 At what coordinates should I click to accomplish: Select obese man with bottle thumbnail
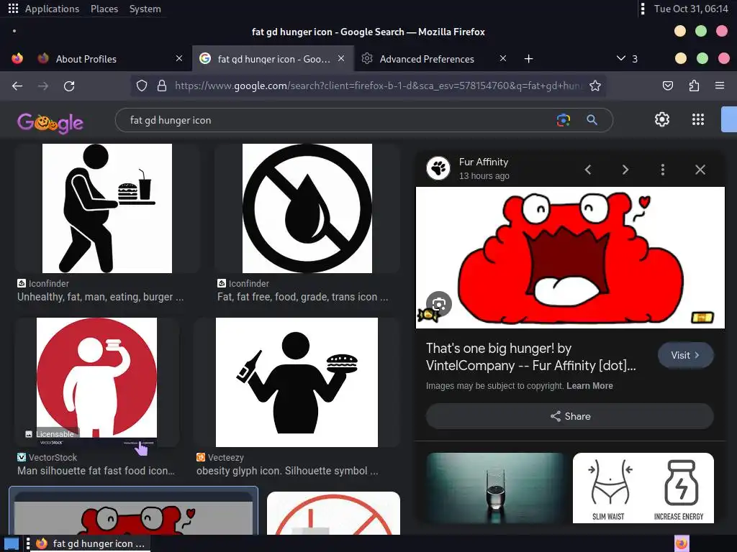tap(297, 382)
